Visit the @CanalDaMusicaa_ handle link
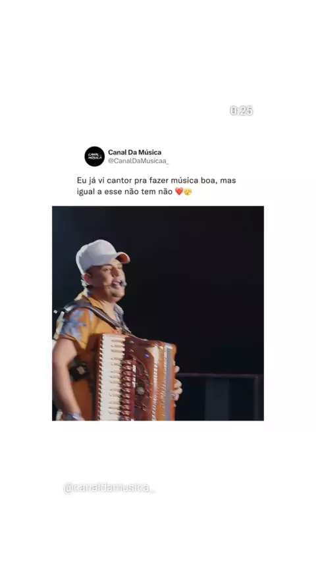 coord(138,161)
